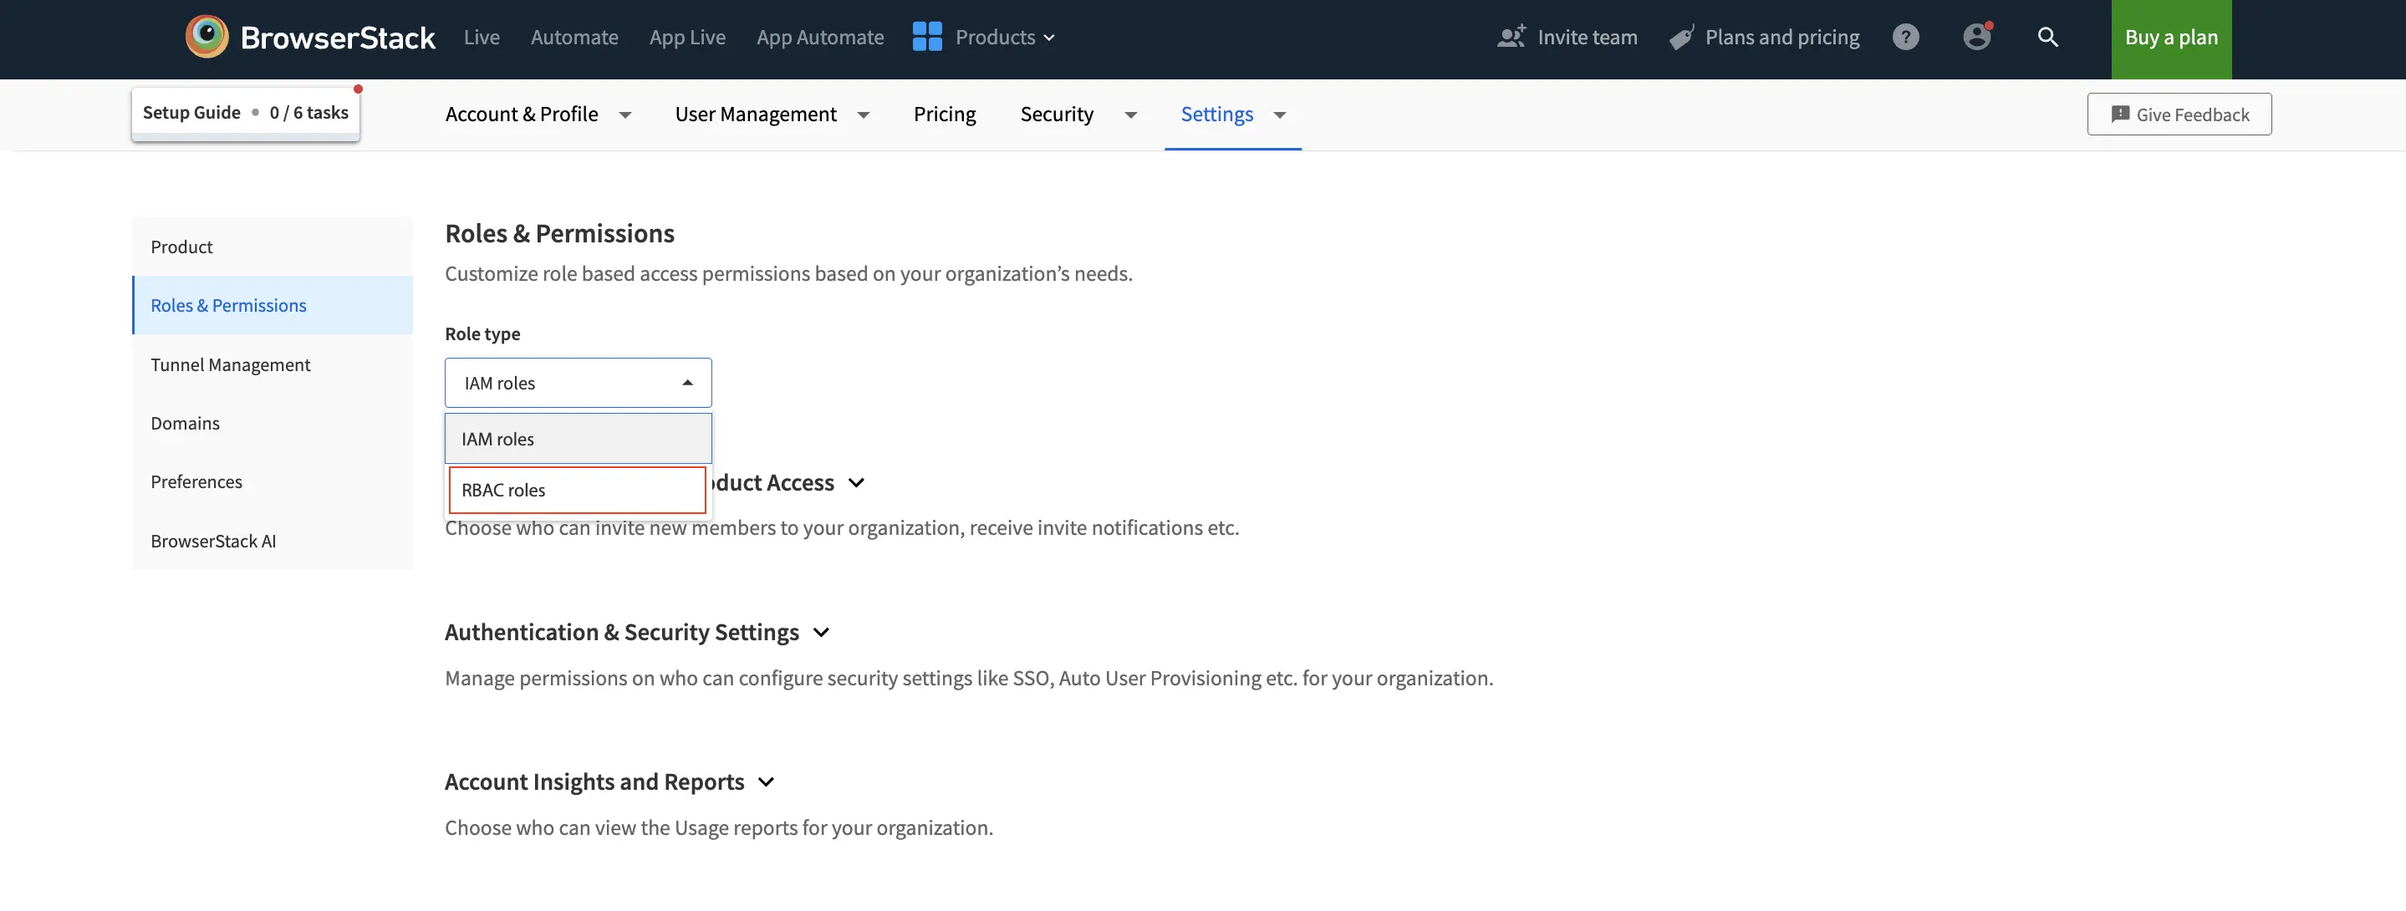Click the search magnifier icon
2406x911 pixels.
coord(2047,38)
